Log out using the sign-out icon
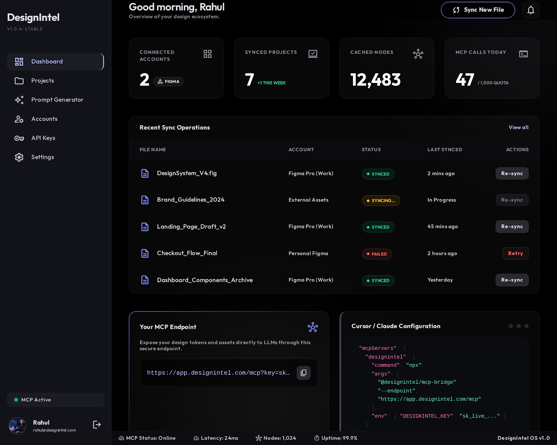Screen dimensions: 557x445 tap(97, 424)
